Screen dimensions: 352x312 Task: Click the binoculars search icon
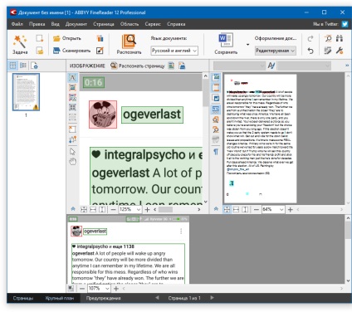340,38
